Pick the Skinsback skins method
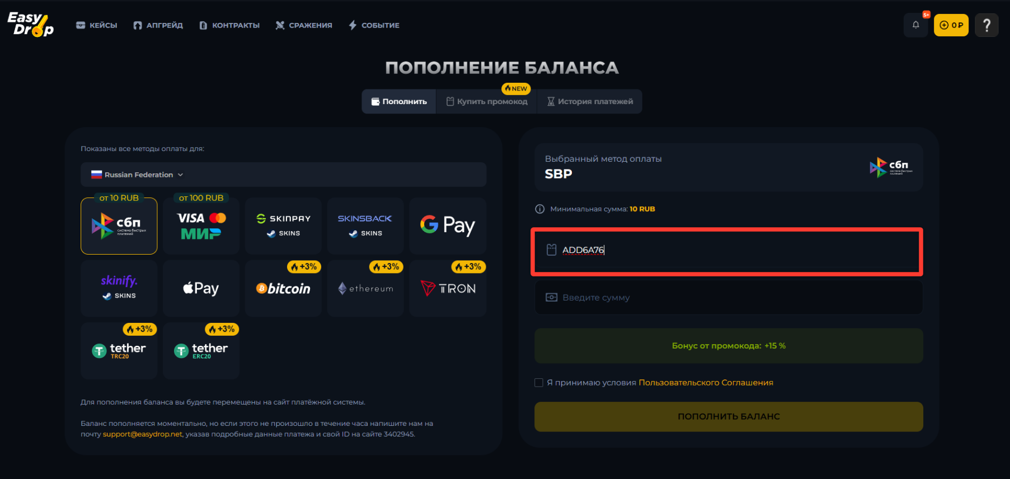 (365, 226)
